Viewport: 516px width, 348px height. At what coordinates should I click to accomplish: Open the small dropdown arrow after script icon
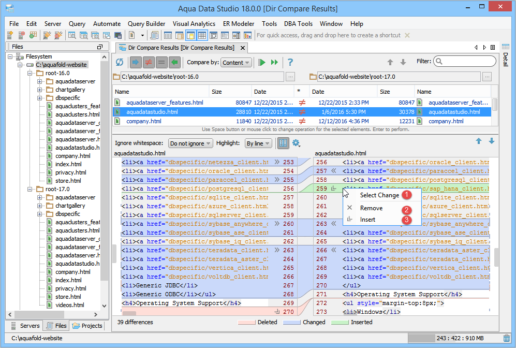click(x=142, y=35)
